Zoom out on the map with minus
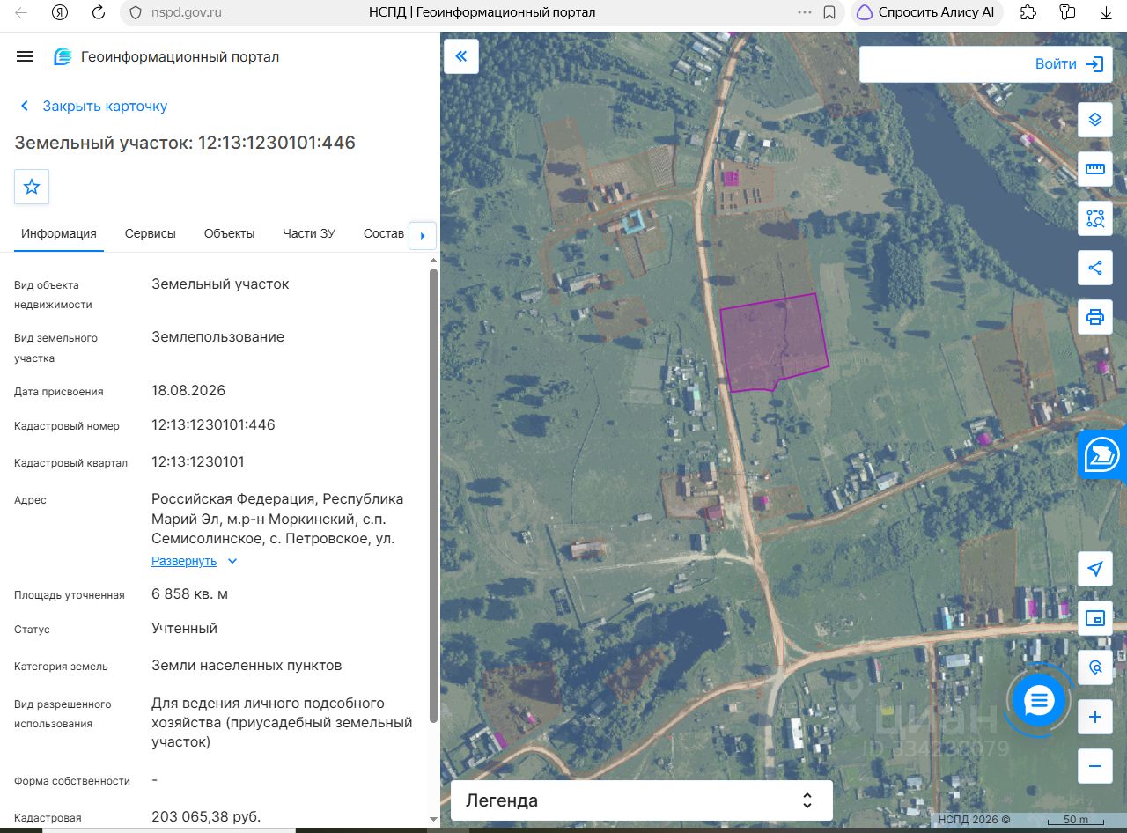The image size is (1127, 833). pyautogui.click(x=1095, y=766)
